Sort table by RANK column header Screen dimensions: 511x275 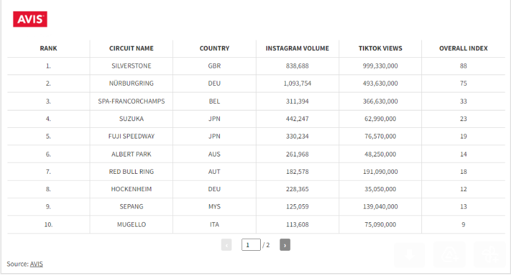coord(49,48)
